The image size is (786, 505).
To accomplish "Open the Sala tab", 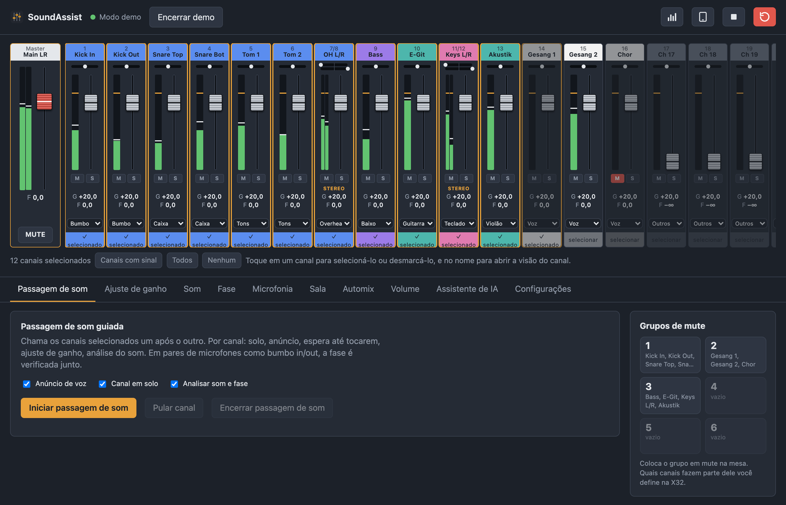I will pyautogui.click(x=318, y=289).
